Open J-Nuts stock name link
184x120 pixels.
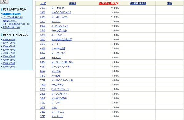[56, 76]
